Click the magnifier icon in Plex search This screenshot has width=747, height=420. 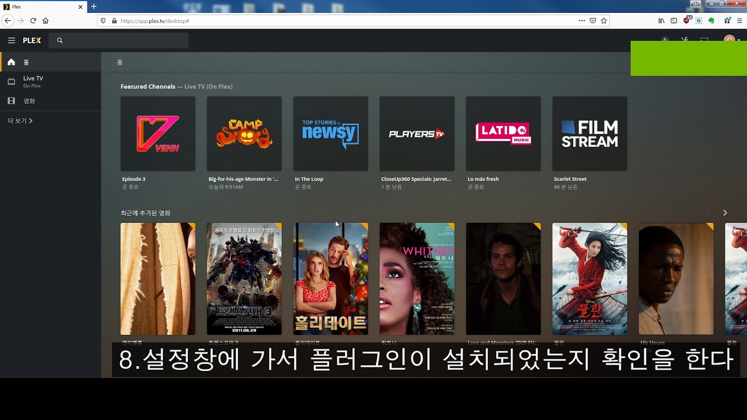click(60, 40)
